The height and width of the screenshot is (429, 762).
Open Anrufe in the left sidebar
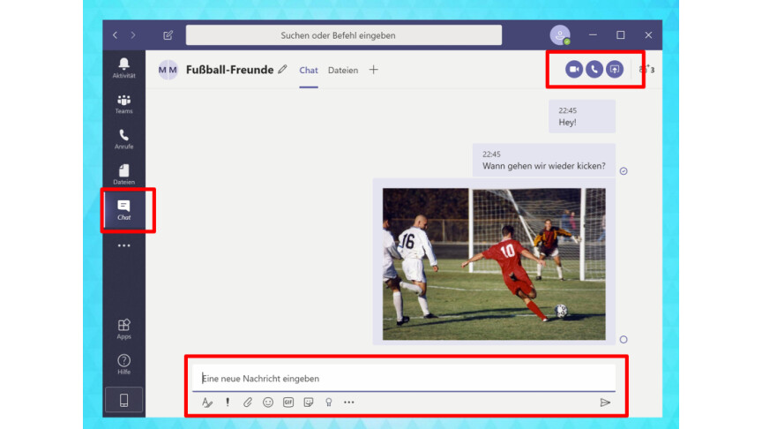[123, 139]
